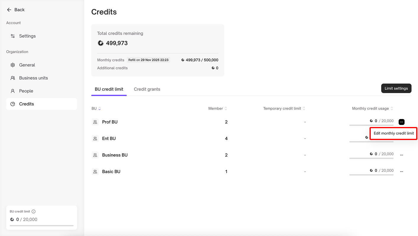This screenshot has width=418, height=236.
Task: Open the Limit settings button
Action: pos(396,88)
